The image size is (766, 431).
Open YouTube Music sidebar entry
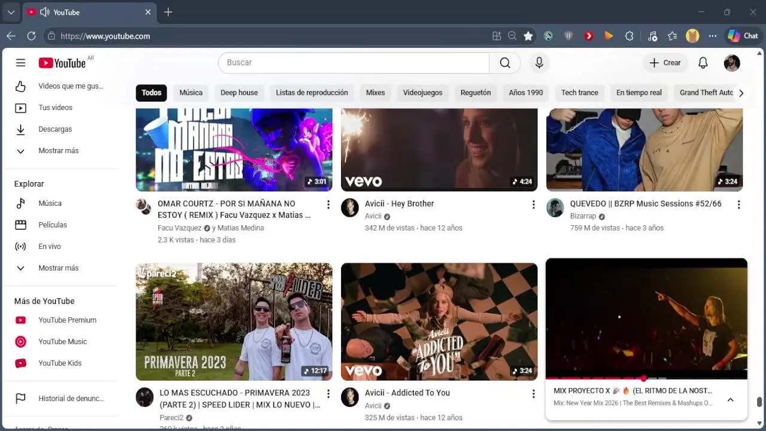tap(63, 342)
